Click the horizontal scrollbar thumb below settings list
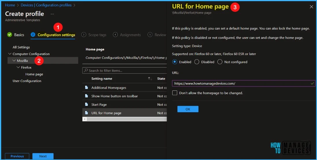The height and width of the screenshot is (160, 317). point(127,119)
